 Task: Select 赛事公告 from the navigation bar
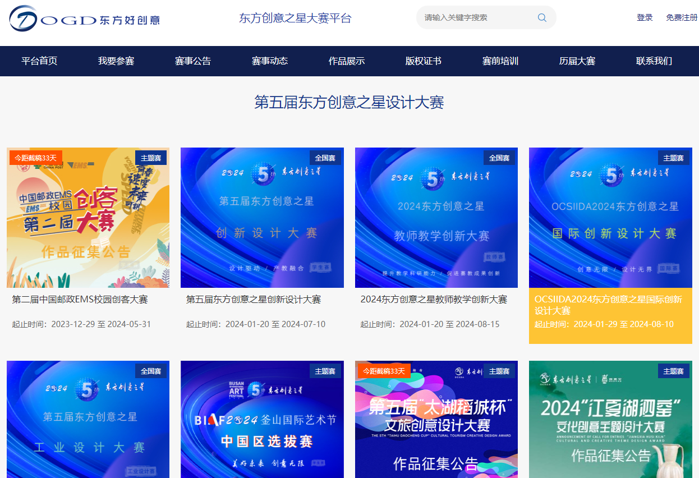click(191, 61)
